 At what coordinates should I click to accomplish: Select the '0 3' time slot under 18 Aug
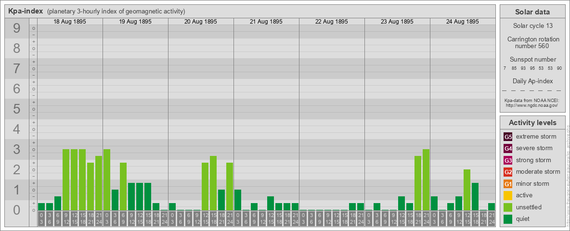coord(41,218)
